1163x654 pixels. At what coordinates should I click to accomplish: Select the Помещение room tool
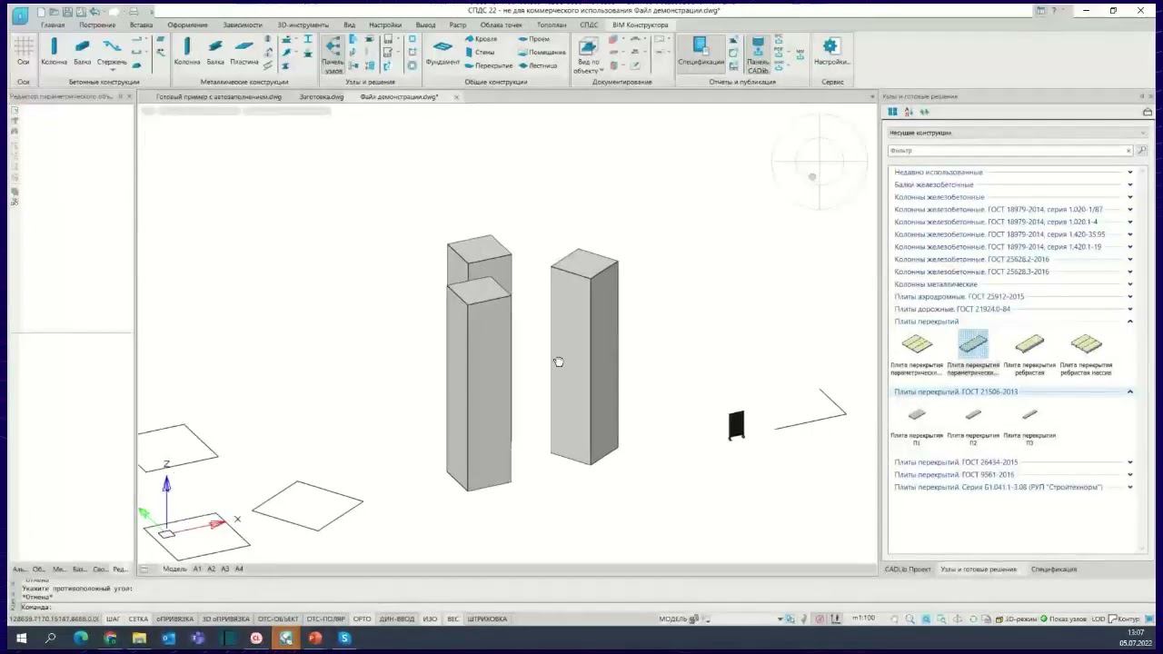(x=542, y=52)
